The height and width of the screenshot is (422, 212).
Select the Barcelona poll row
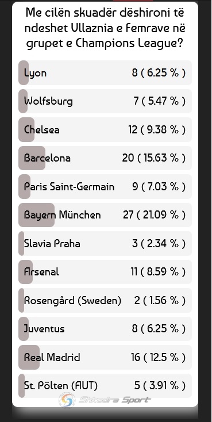105,158
